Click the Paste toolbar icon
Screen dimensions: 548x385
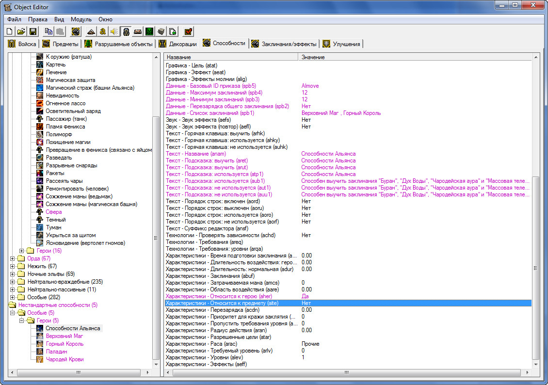pos(60,32)
